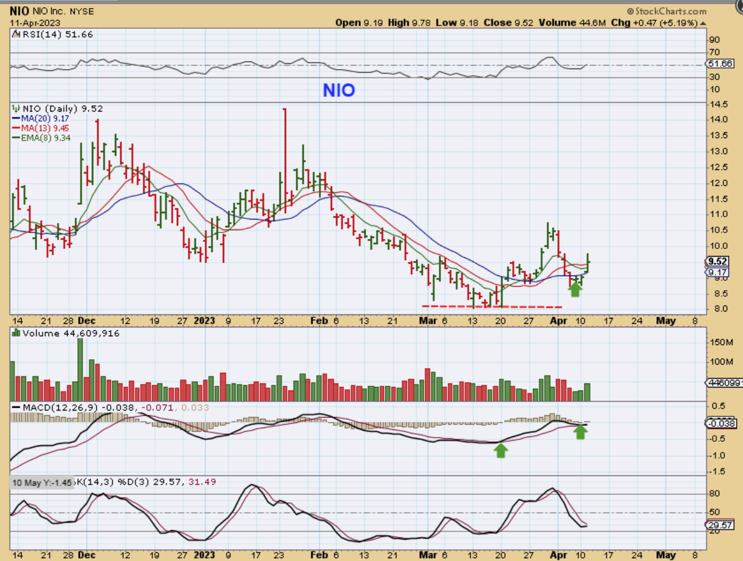Click the red line marker for MA(13)
This screenshot has width=743, height=561.
point(16,127)
